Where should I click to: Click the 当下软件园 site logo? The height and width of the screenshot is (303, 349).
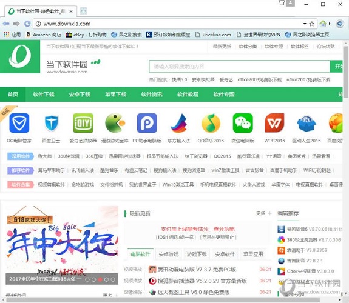(20, 56)
